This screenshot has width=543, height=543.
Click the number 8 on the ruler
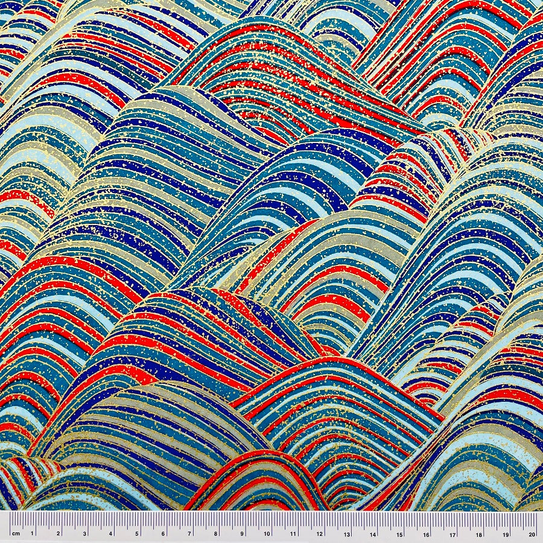(x=216, y=533)
